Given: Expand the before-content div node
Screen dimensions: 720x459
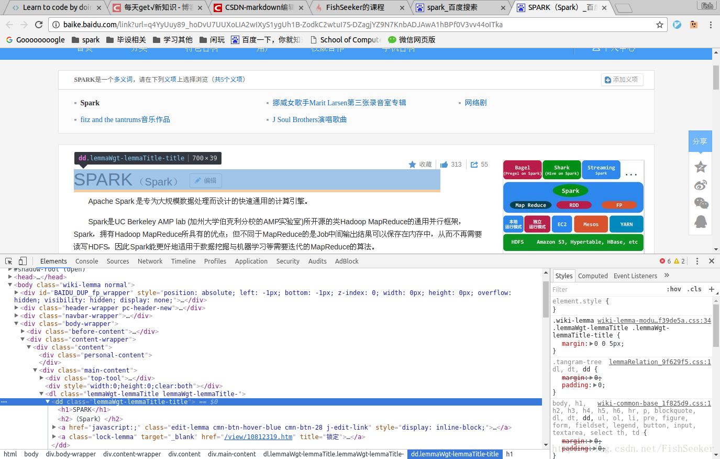Looking at the screenshot, I should pos(23,332).
